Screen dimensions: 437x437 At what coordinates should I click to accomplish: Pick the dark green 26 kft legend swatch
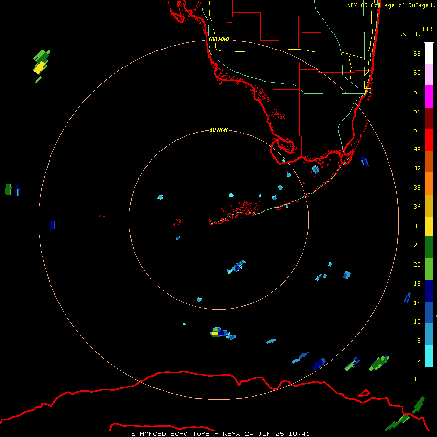[x=429, y=247]
